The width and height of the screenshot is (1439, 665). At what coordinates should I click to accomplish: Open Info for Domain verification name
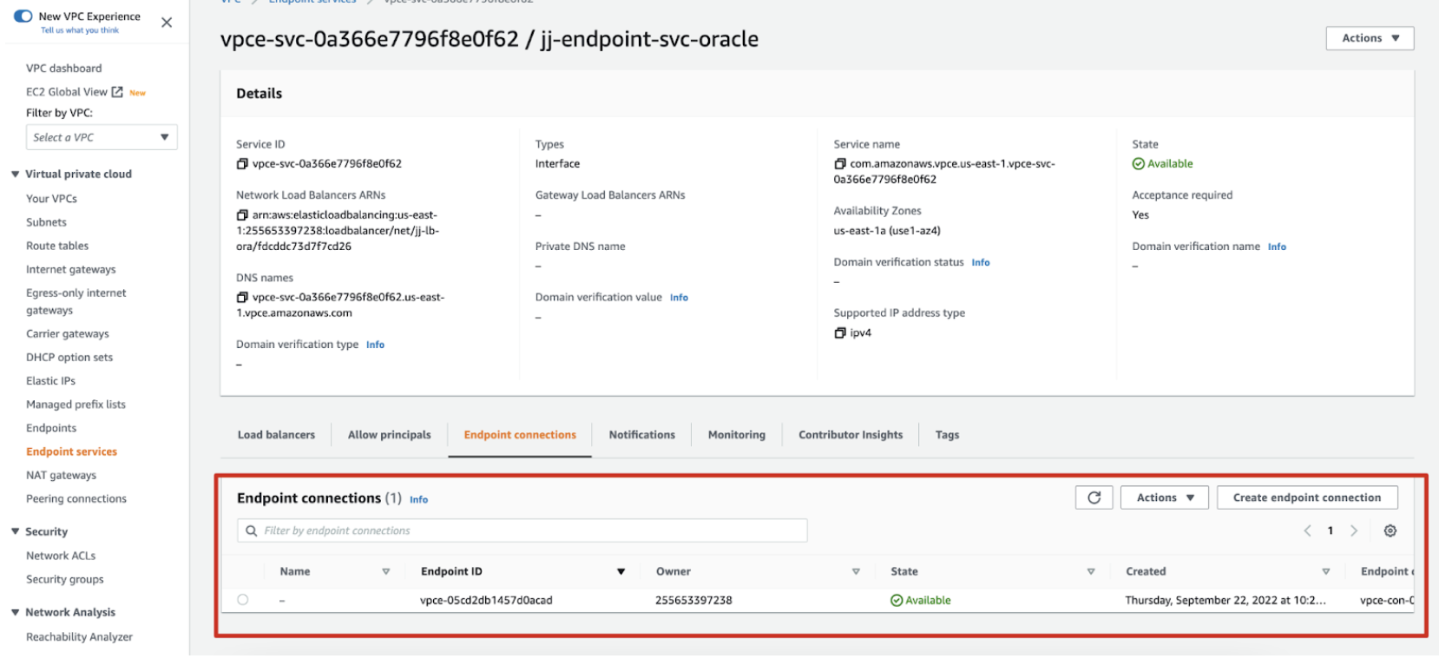[x=1277, y=247]
